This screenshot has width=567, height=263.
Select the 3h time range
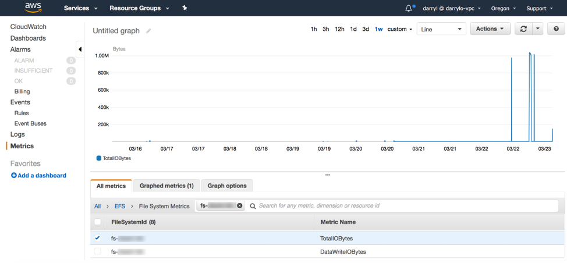(x=326, y=29)
